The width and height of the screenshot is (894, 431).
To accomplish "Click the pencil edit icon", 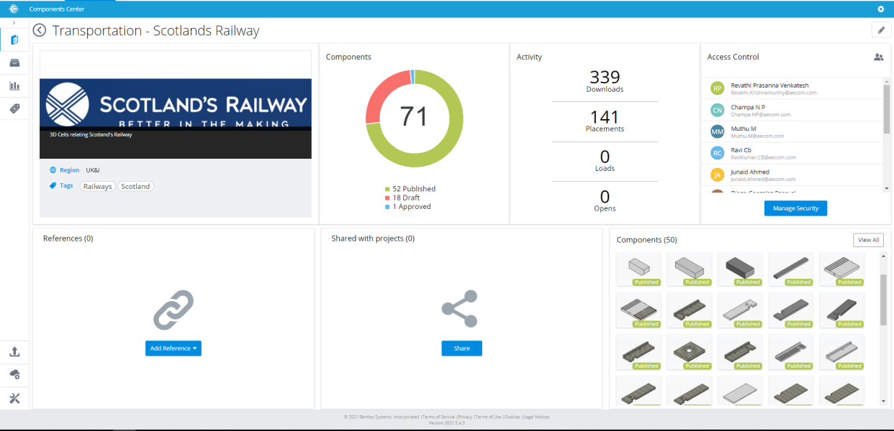I will (x=881, y=29).
